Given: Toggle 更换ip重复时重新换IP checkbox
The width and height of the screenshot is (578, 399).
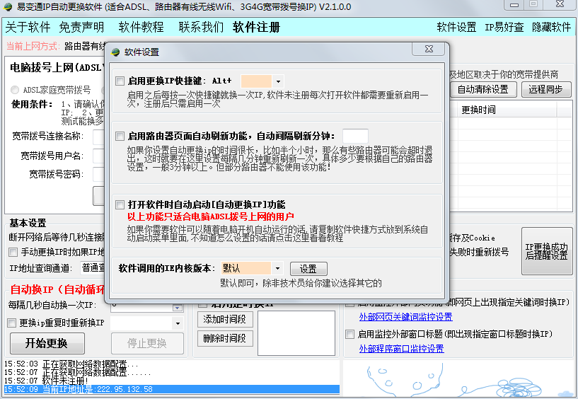Looking at the screenshot, I should pos(12,323).
